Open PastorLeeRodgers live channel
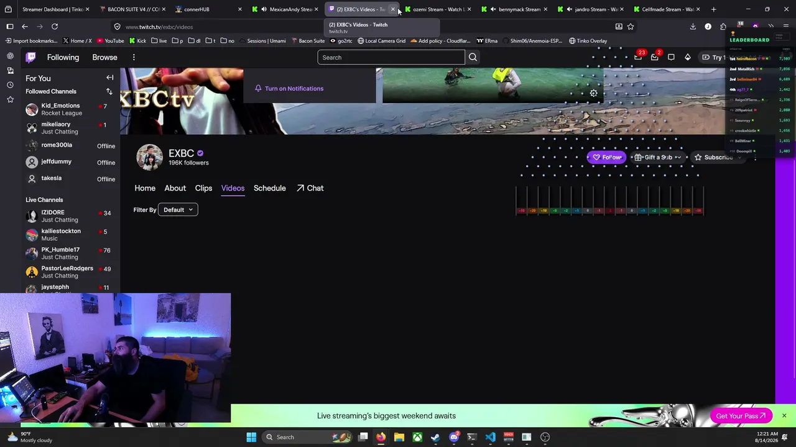 coord(70,272)
